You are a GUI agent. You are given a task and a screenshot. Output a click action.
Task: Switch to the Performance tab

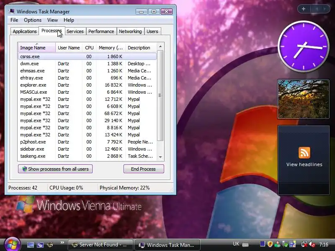pos(101,31)
